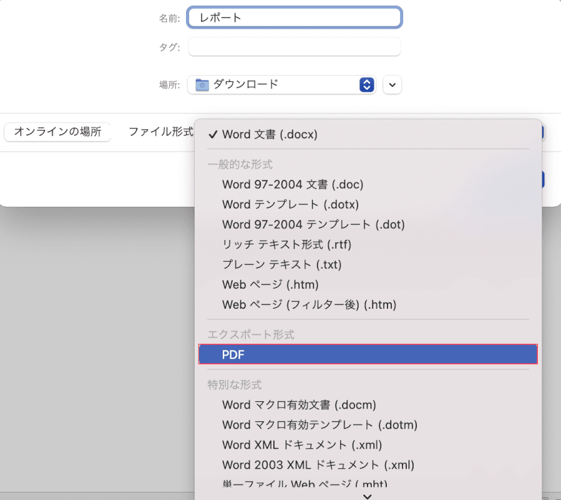Click the ダウンロード folder icon

pyautogui.click(x=202, y=85)
